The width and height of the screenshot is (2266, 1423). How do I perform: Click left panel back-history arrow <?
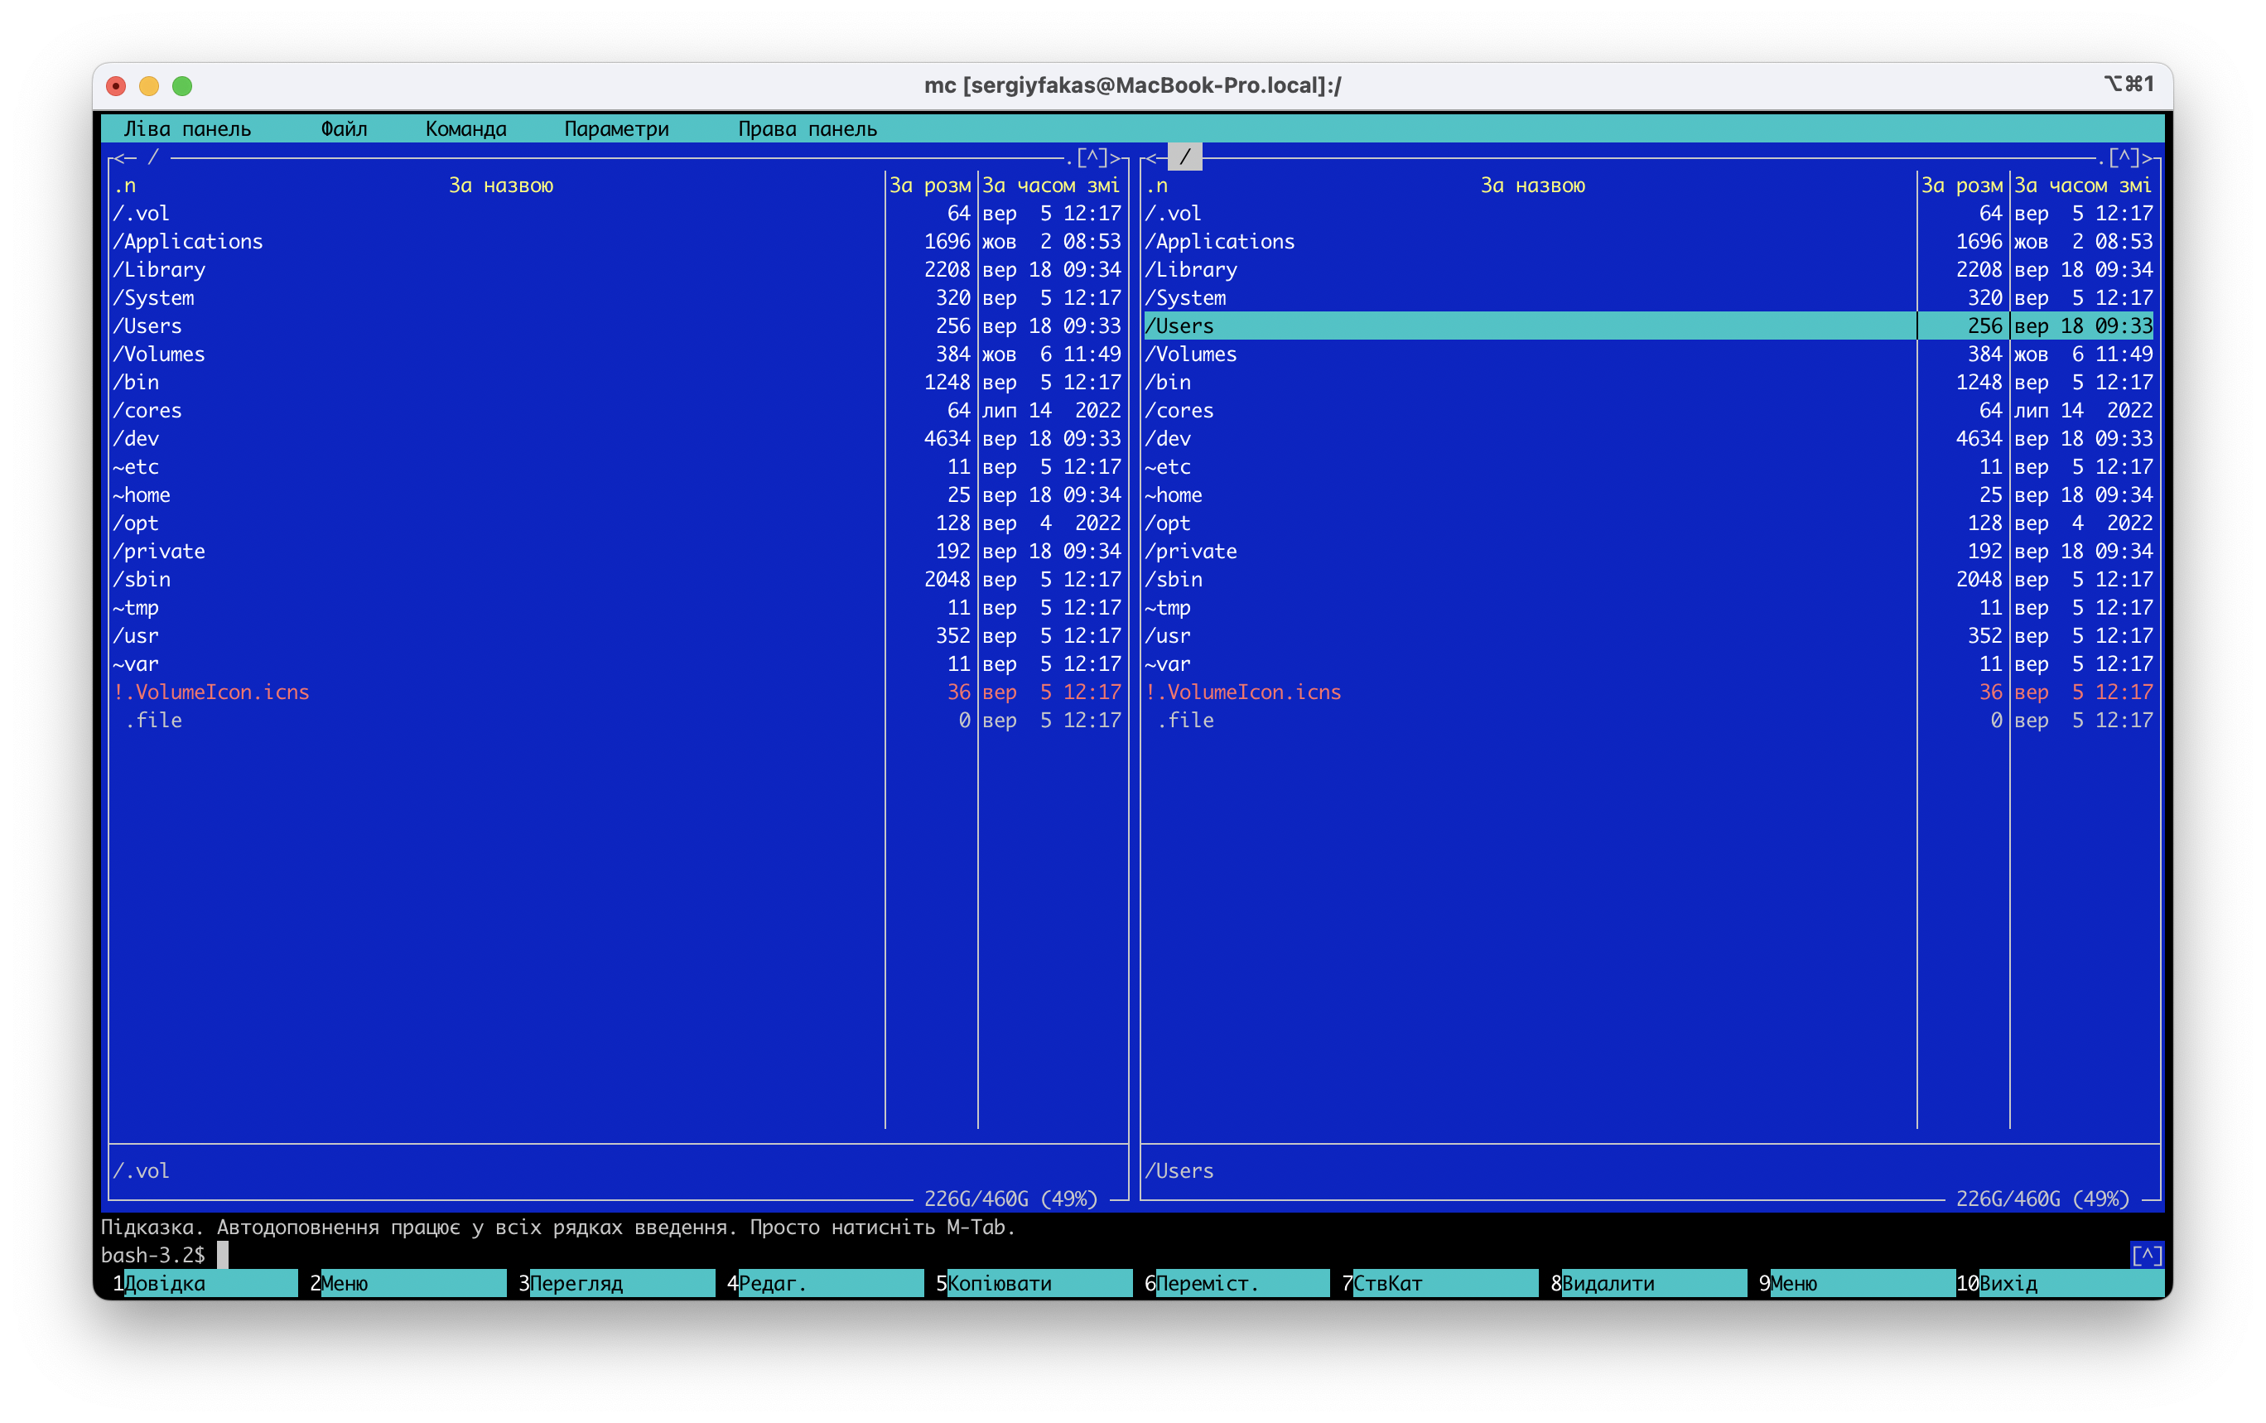[x=119, y=157]
